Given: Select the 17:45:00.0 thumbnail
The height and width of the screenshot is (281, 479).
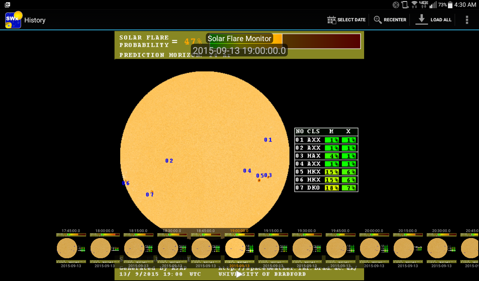Looking at the screenshot, I should 71,248.
